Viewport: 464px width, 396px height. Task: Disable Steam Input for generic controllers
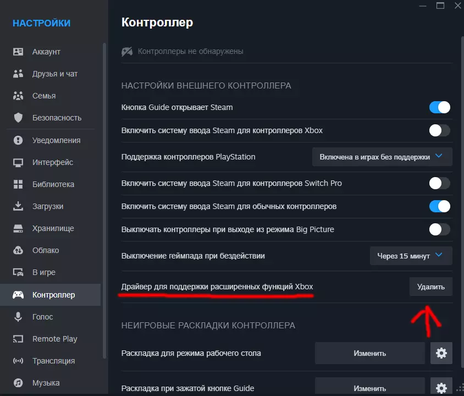pyautogui.click(x=439, y=206)
